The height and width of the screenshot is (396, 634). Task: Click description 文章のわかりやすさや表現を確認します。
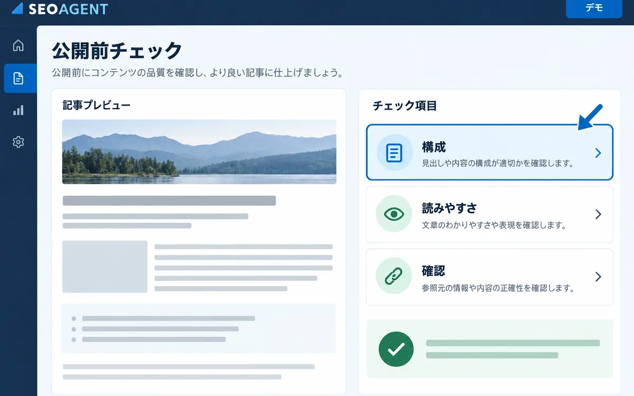tap(494, 225)
